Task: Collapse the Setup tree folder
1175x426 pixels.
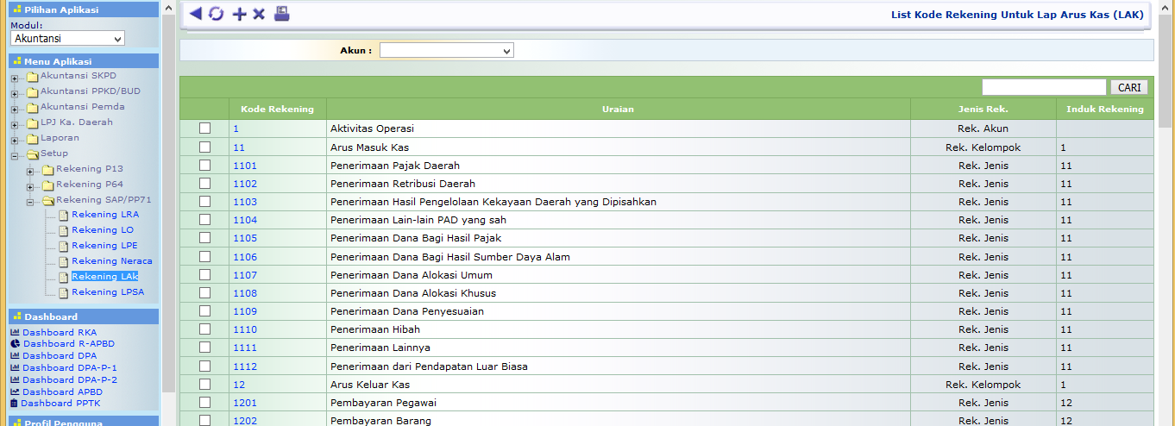Action: tap(15, 156)
